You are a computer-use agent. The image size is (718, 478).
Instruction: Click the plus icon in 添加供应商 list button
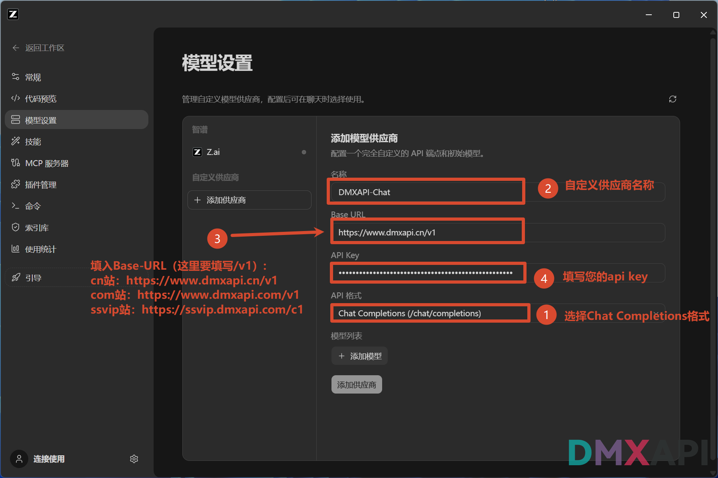(x=197, y=200)
